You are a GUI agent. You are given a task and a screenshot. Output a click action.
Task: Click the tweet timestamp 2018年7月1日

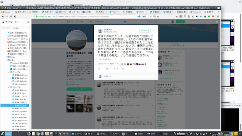(104, 59)
